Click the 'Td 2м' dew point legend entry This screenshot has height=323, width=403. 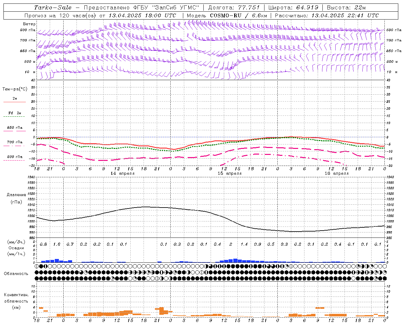[x=14, y=113]
